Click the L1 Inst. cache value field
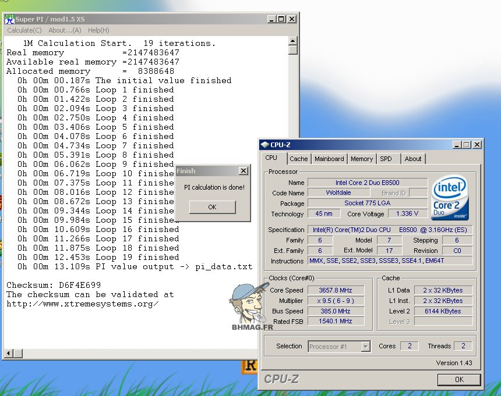501x396 pixels. [443, 301]
